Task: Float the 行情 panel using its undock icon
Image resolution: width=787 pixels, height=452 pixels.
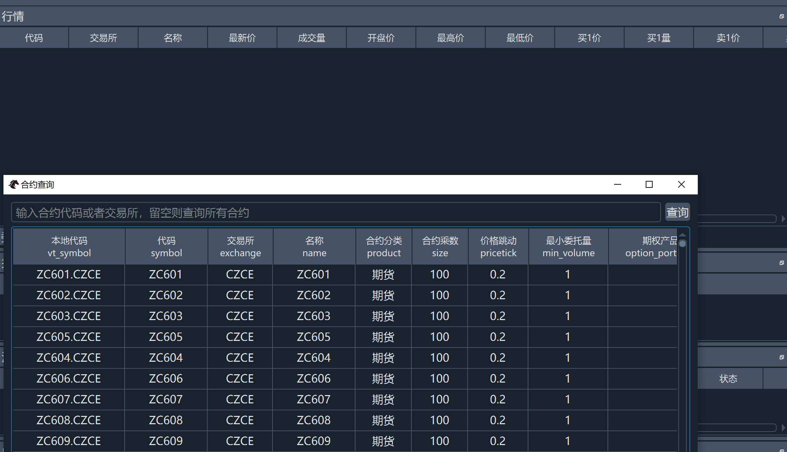Action: tap(781, 16)
